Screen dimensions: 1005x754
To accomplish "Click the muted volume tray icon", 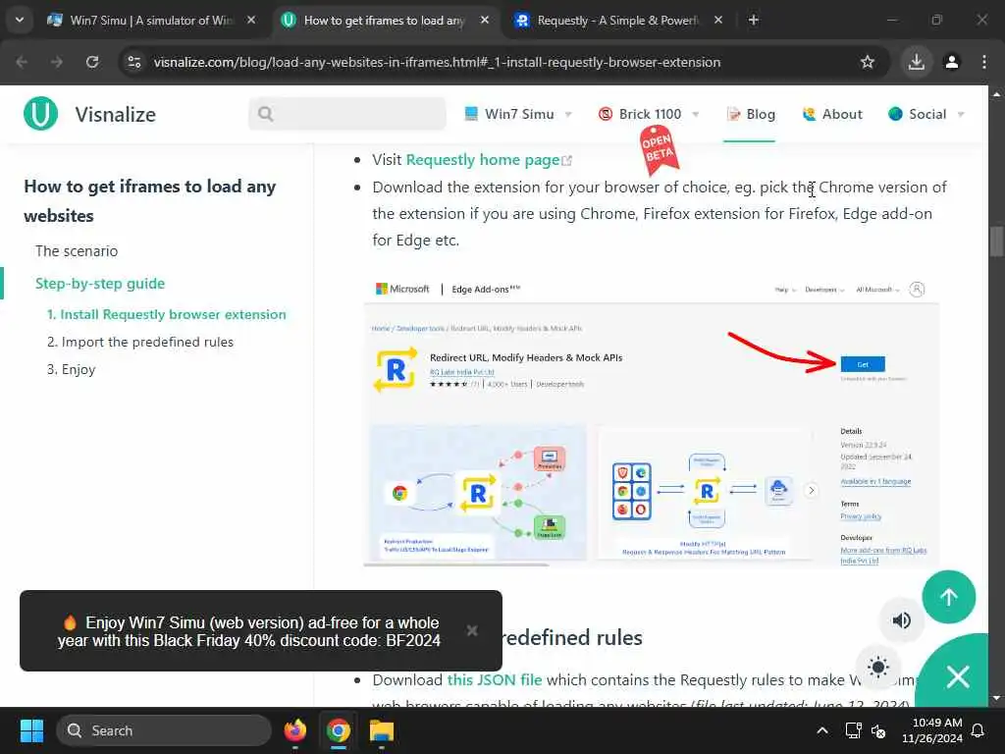I will pos(878,730).
